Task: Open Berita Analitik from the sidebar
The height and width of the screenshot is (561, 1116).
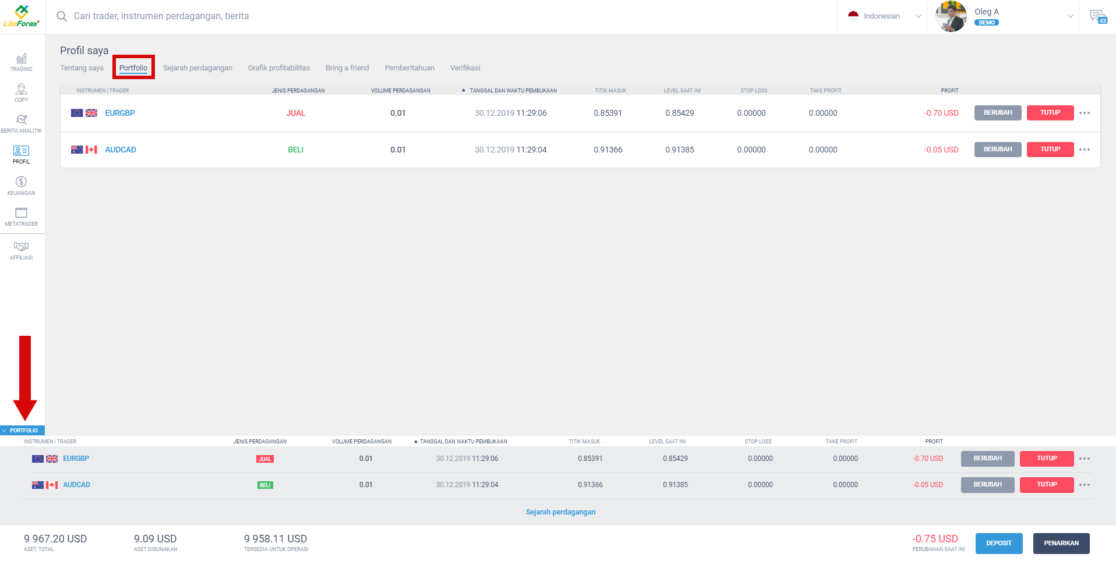Action: [x=21, y=123]
